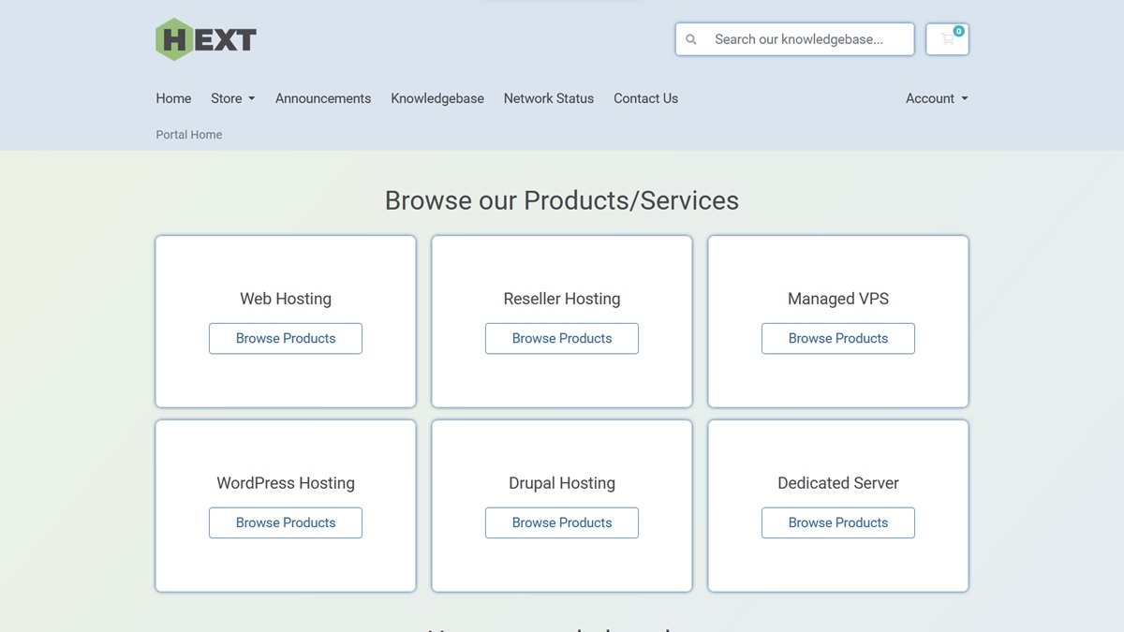
Task: Click the HEXT hexagon logo
Action: 205,39
